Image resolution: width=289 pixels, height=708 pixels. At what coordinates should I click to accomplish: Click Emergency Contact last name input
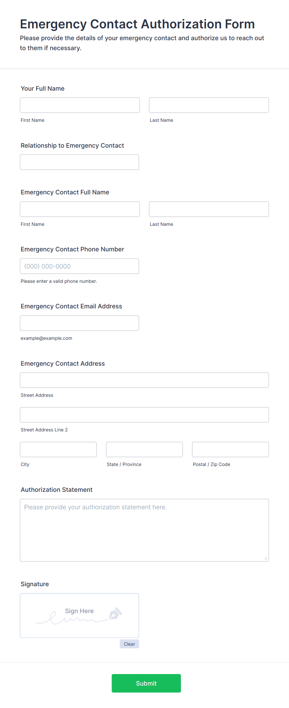pos(209,209)
